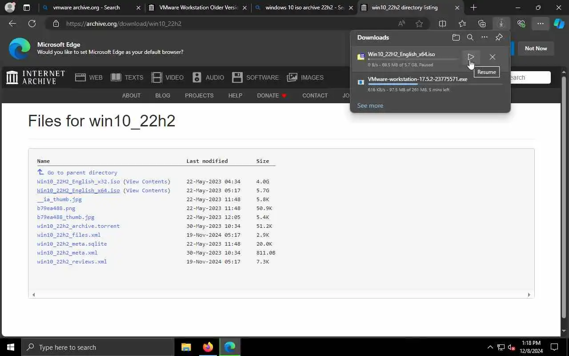Click See more in the Downloads panel

(x=370, y=105)
